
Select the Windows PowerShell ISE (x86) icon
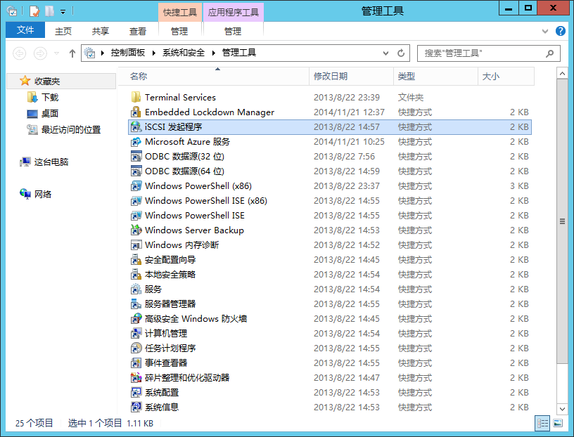pos(136,200)
